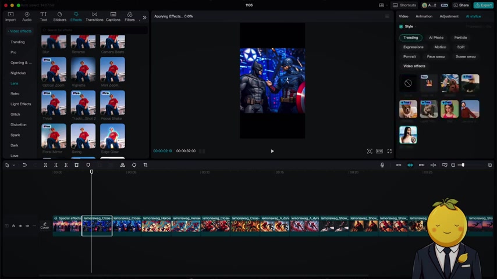
Task: Toggle the linkage icon in timeline toolbar
Action: [x=421, y=165]
